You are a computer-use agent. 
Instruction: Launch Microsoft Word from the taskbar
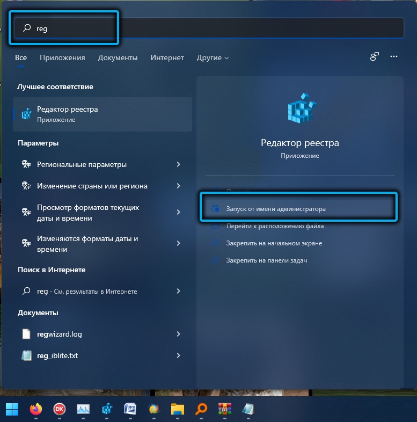click(x=130, y=409)
